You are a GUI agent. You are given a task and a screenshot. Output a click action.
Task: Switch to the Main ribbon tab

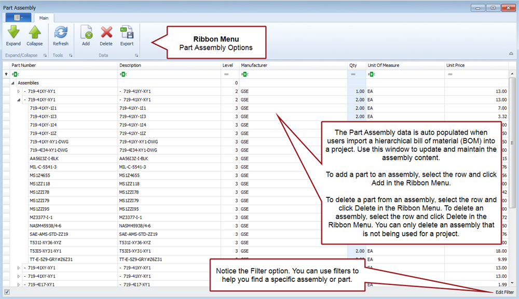(44, 18)
